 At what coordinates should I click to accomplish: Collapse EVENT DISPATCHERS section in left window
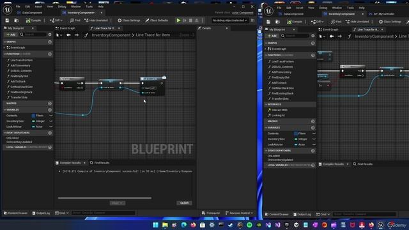coord(4,133)
